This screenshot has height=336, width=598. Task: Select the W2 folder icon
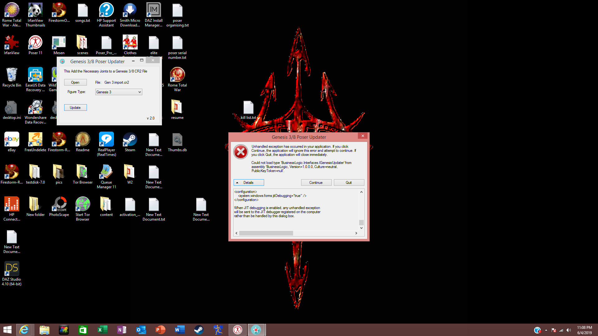tap(130, 174)
